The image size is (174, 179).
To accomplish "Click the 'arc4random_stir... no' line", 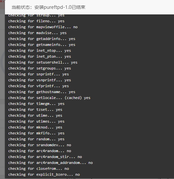I will point(45,157).
